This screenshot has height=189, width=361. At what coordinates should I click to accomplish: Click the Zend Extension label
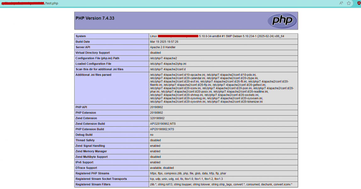(x=86, y=118)
